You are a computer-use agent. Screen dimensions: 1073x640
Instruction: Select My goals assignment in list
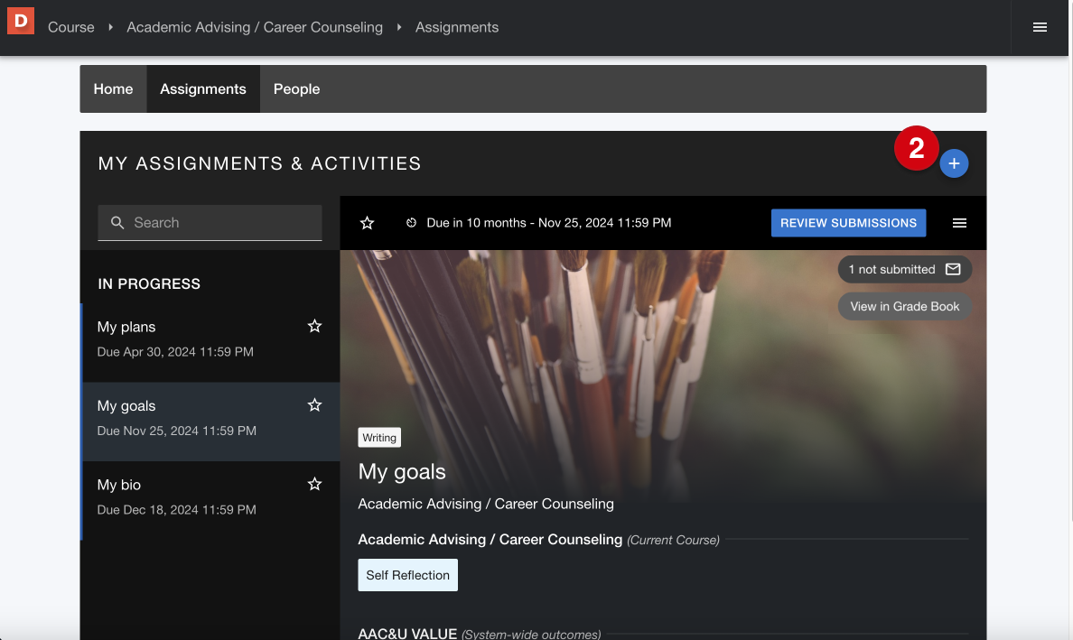coord(210,422)
